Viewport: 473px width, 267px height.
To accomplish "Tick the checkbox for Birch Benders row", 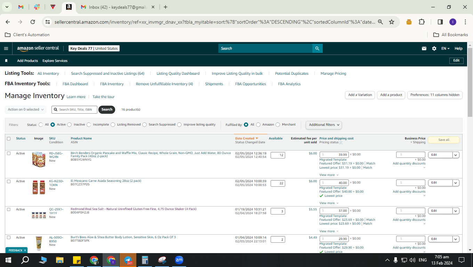I will tap(9, 153).
